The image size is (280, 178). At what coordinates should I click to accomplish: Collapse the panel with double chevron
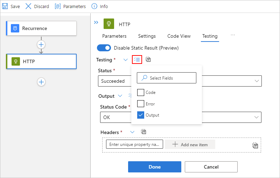pyautogui.click(x=96, y=22)
